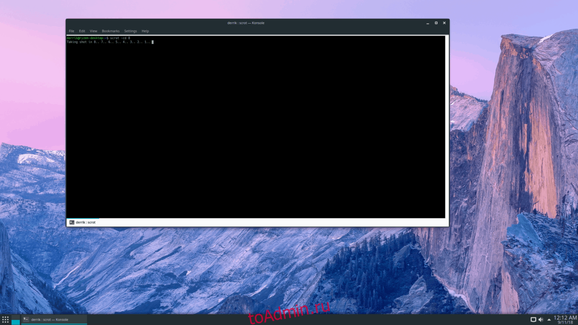The image size is (578, 325).
Task: Open the application launcher grid icon
Action: pyautogui.click(x=5, y=320)
